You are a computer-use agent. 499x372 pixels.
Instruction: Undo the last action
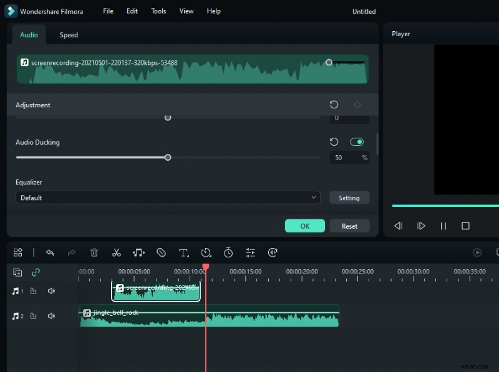point(50,252)
